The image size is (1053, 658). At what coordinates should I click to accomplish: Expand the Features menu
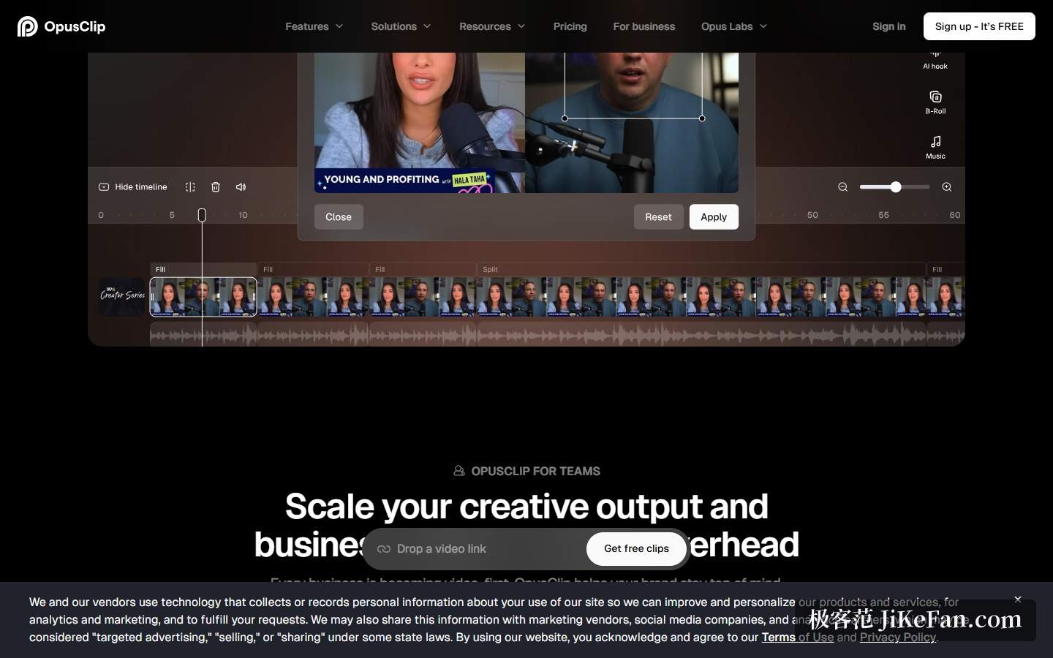[x=314, y=26]
